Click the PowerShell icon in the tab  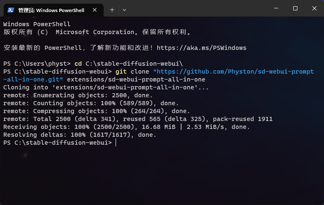click(x=10, y=10)
